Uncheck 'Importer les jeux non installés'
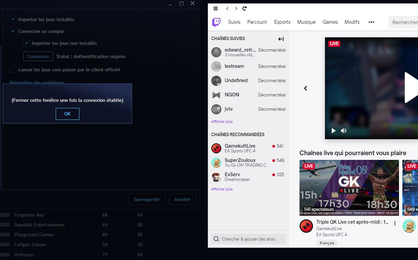This screenshot has width=418, height=260. tap(26, 43)
